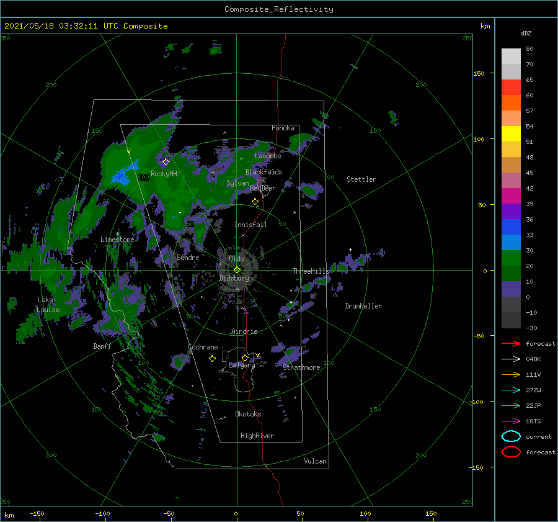This screenshot has width=558, height=522.
Task: Click the white plus marker north of ThreeHills
Action: (350, 250)
